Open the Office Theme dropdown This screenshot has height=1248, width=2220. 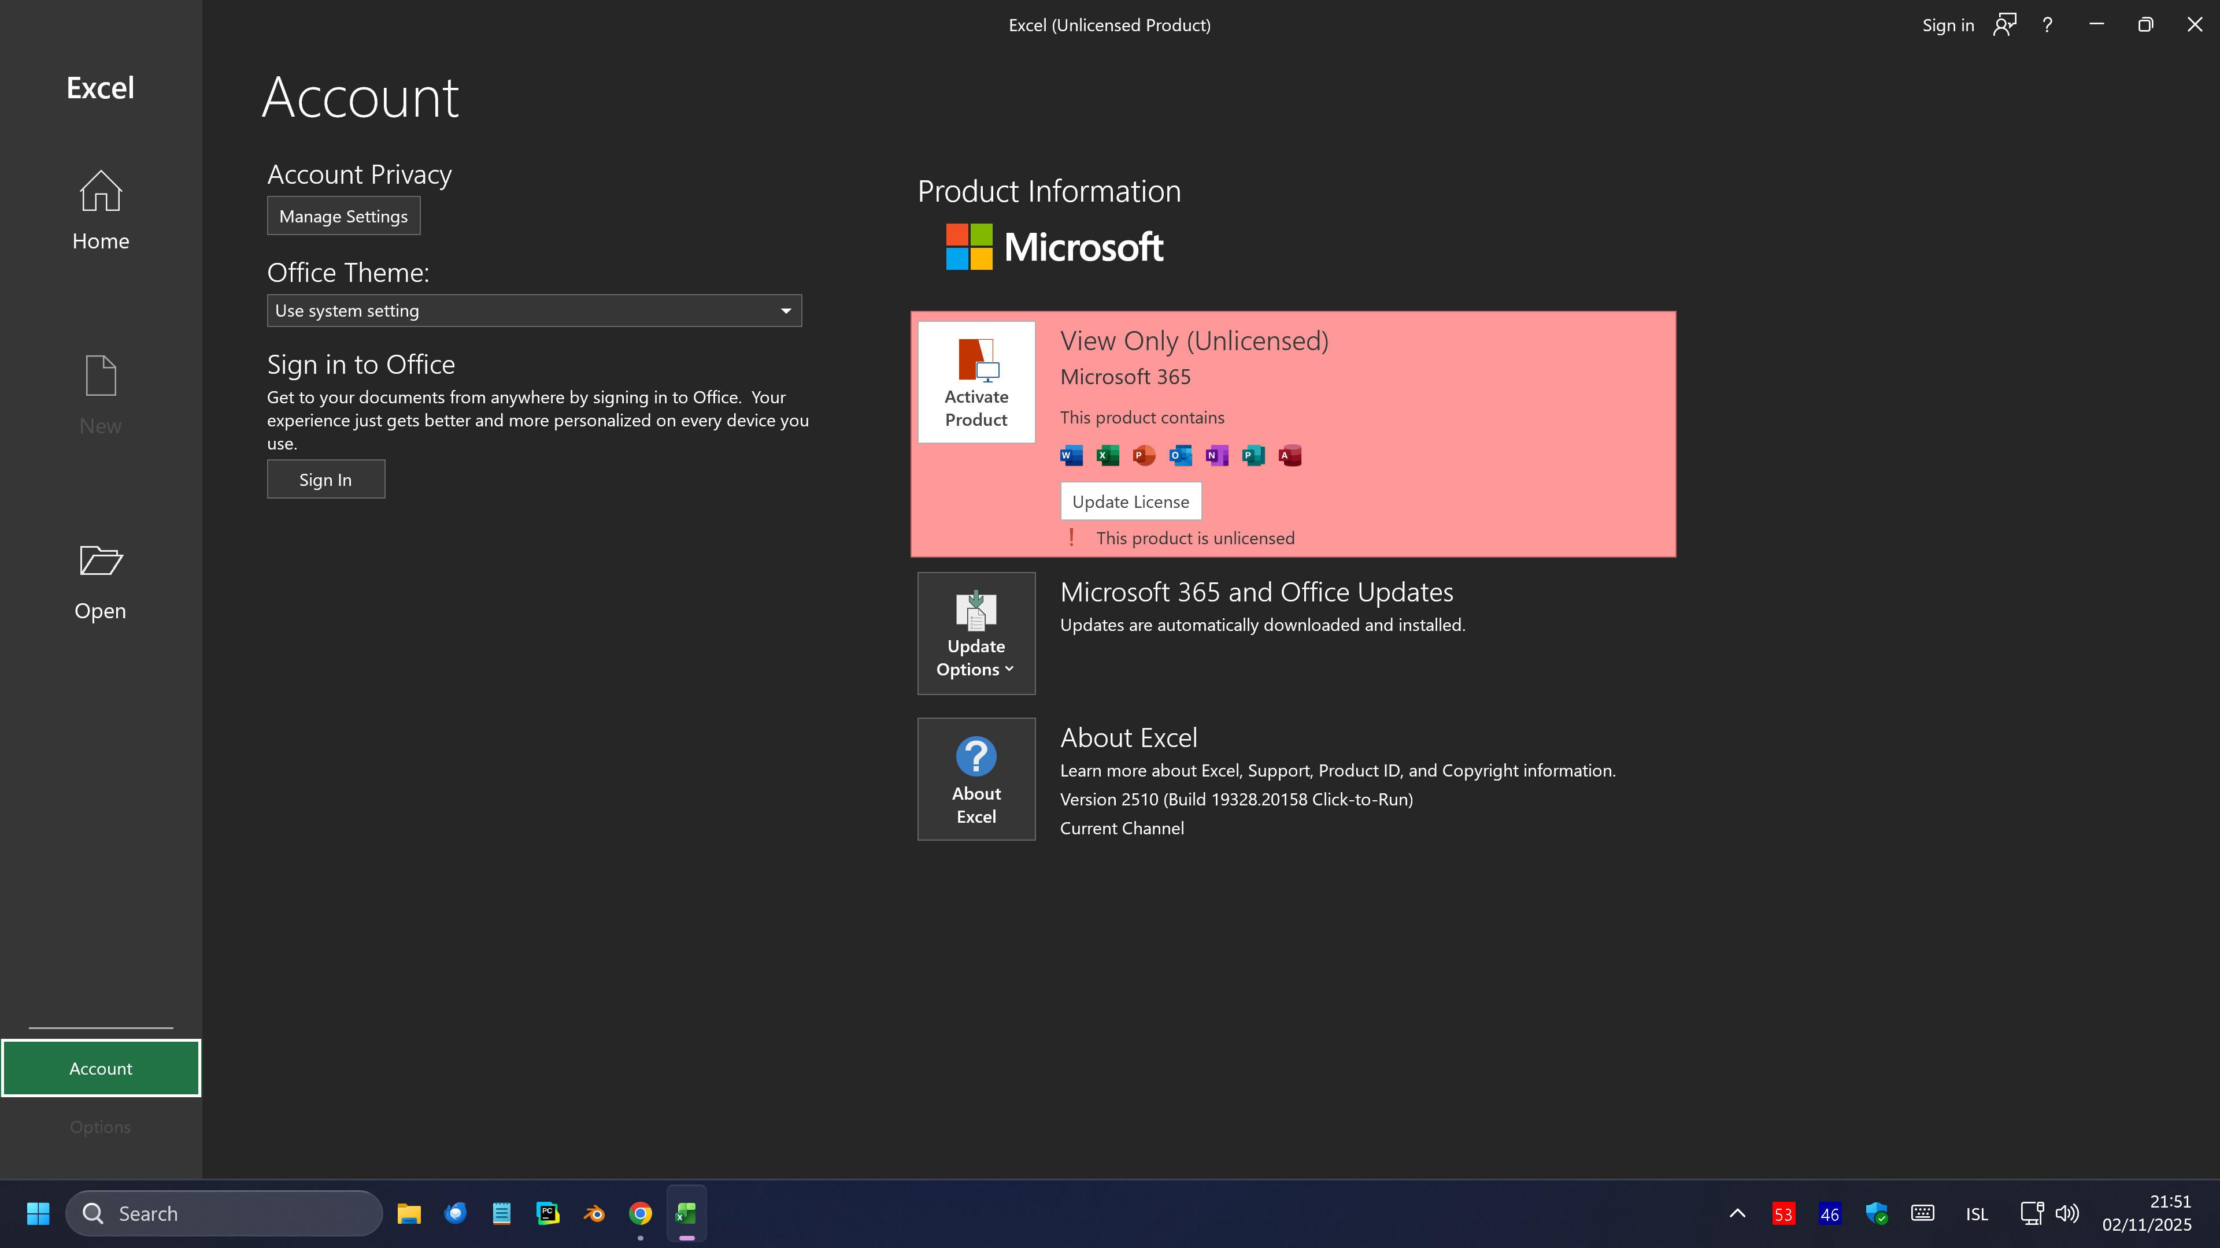pos(534,311)
